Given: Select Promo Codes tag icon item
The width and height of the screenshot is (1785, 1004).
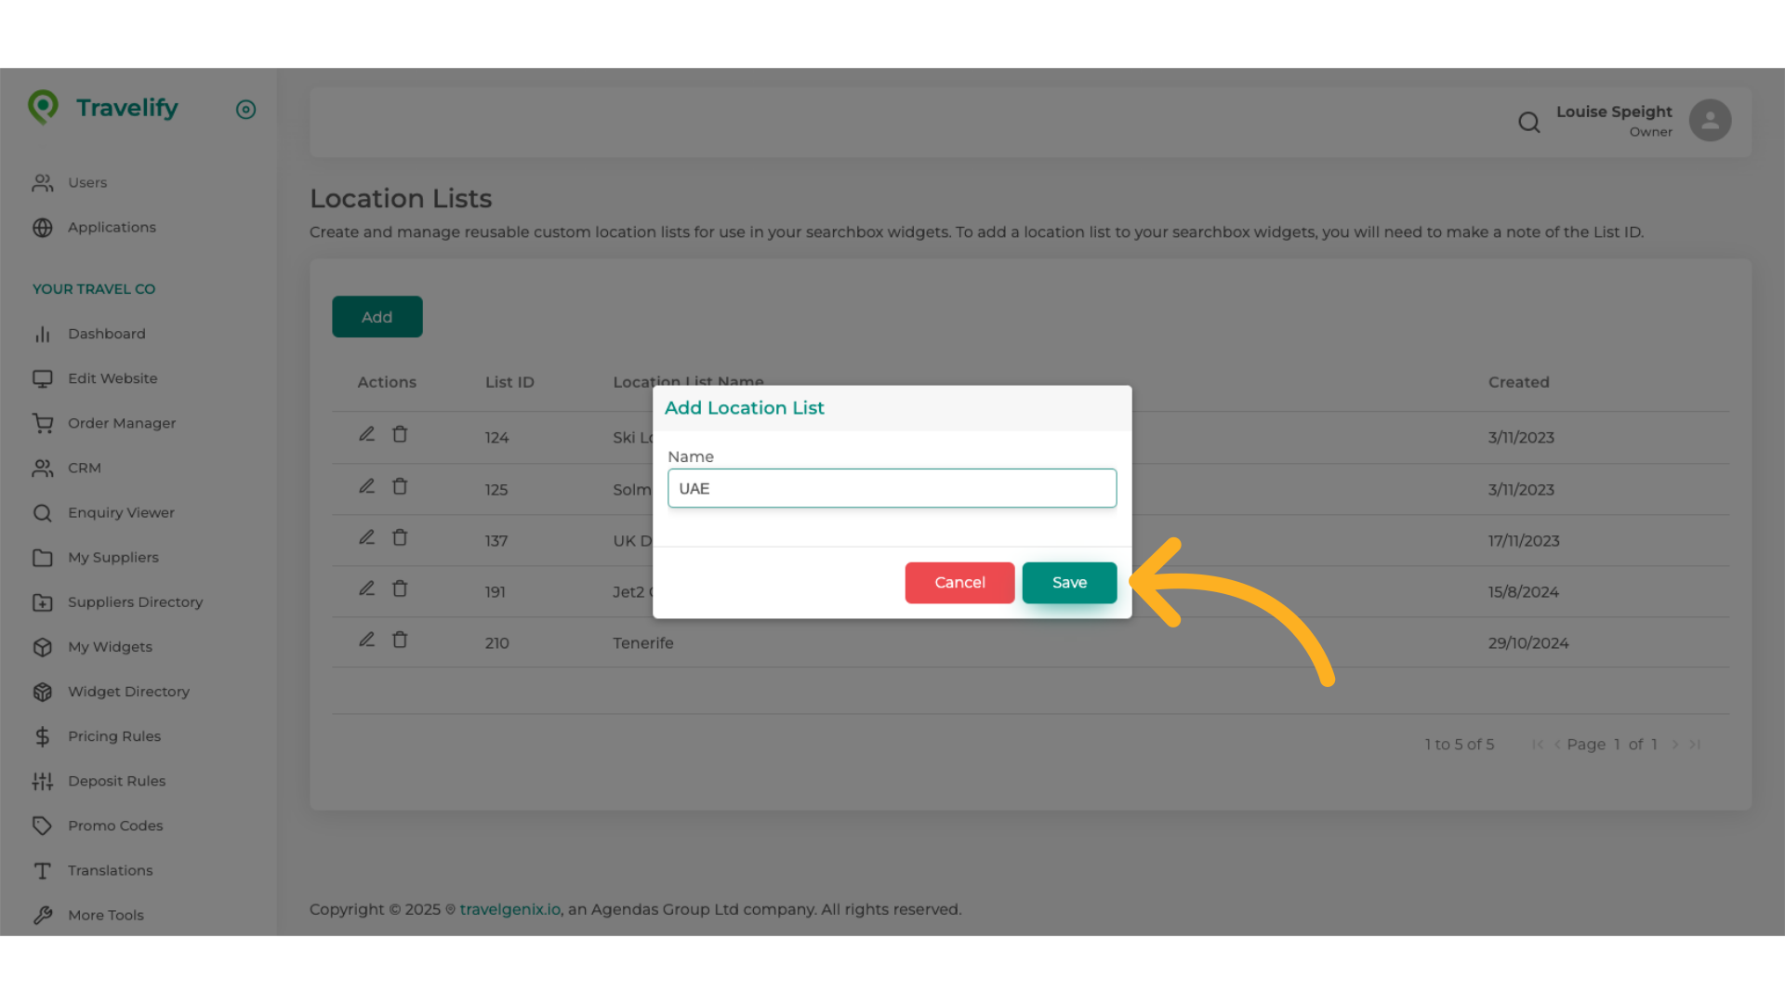Looking at the screenshot, I should tap(114, 826).
